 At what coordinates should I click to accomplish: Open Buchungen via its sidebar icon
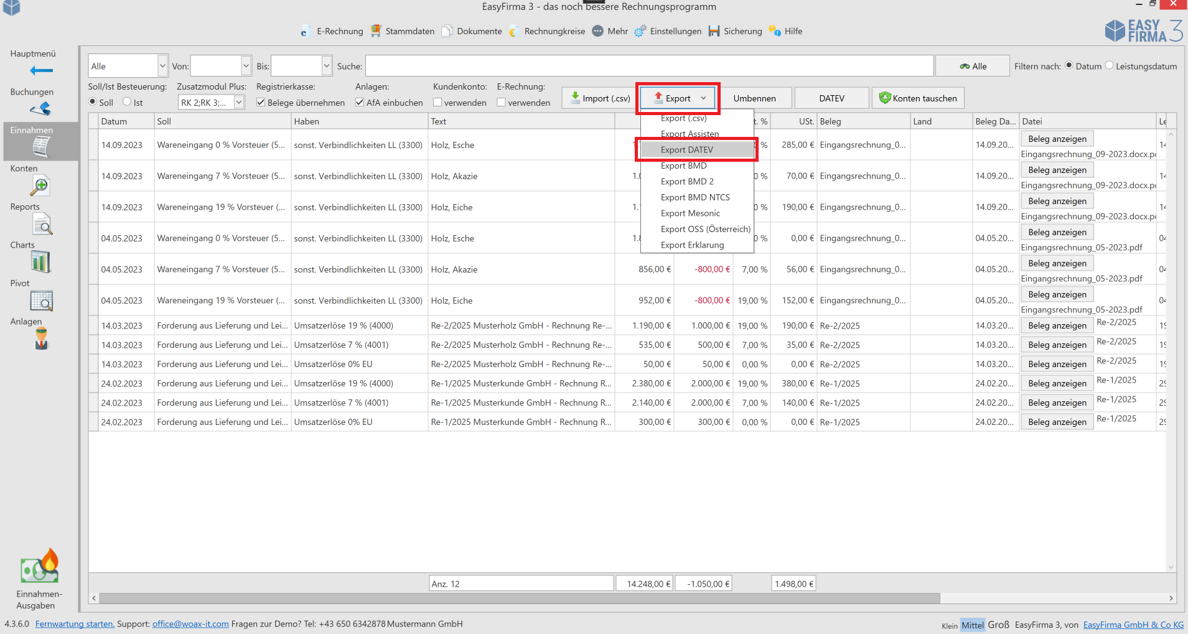[40, 109]
